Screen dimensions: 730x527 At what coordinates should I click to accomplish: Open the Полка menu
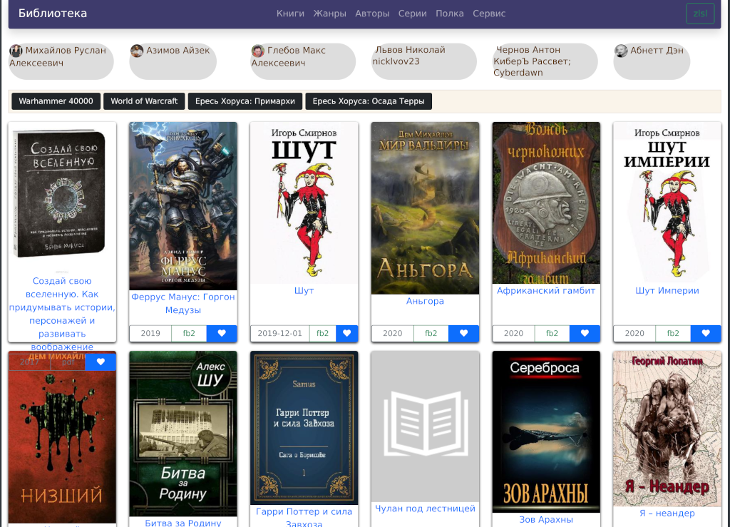coord(450,14)
